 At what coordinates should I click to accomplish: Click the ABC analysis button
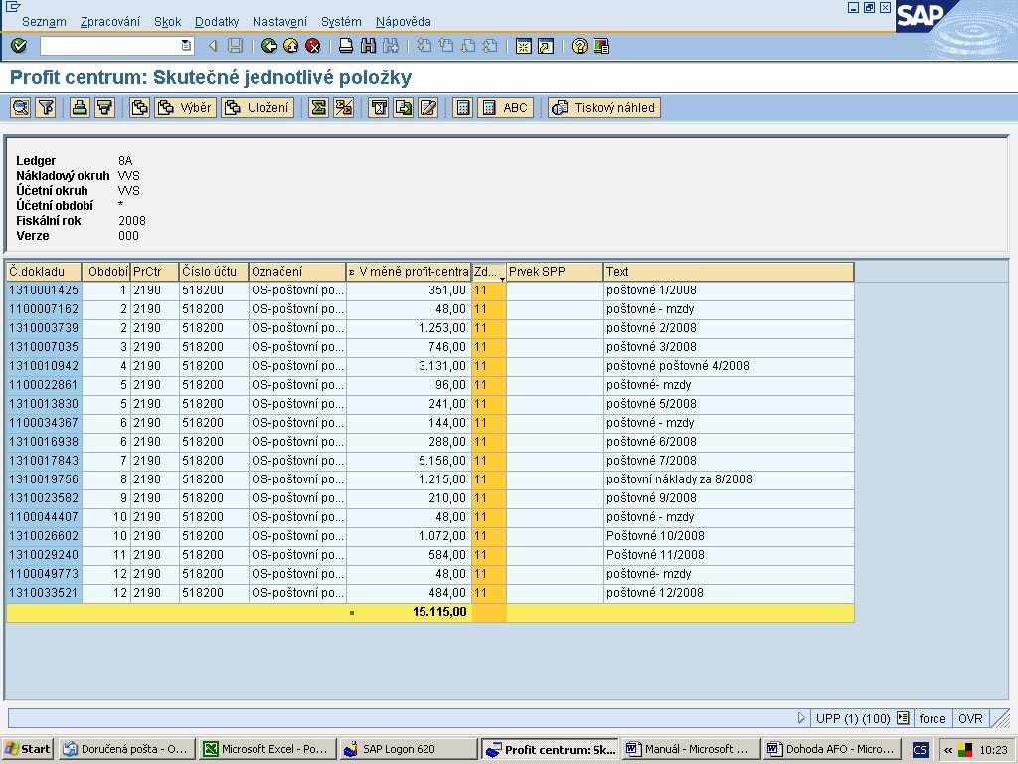click(506, 107)
